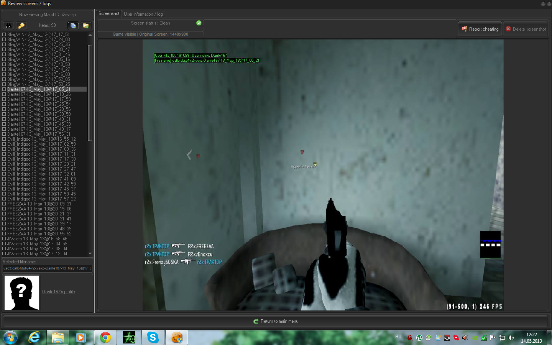Screen dimensions: 552x345
Task: Click the orange globe app taskbar icon
Action: pos(177,337)
